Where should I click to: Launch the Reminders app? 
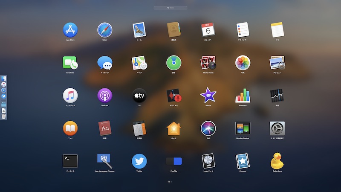pos(243,30)
